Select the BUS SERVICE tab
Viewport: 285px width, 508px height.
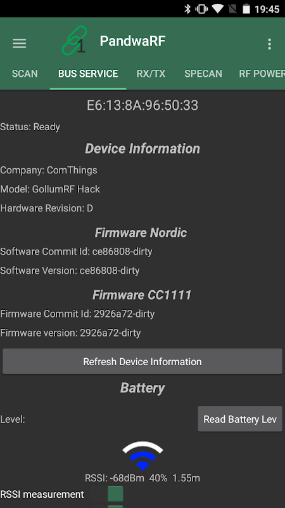point(88,74)
